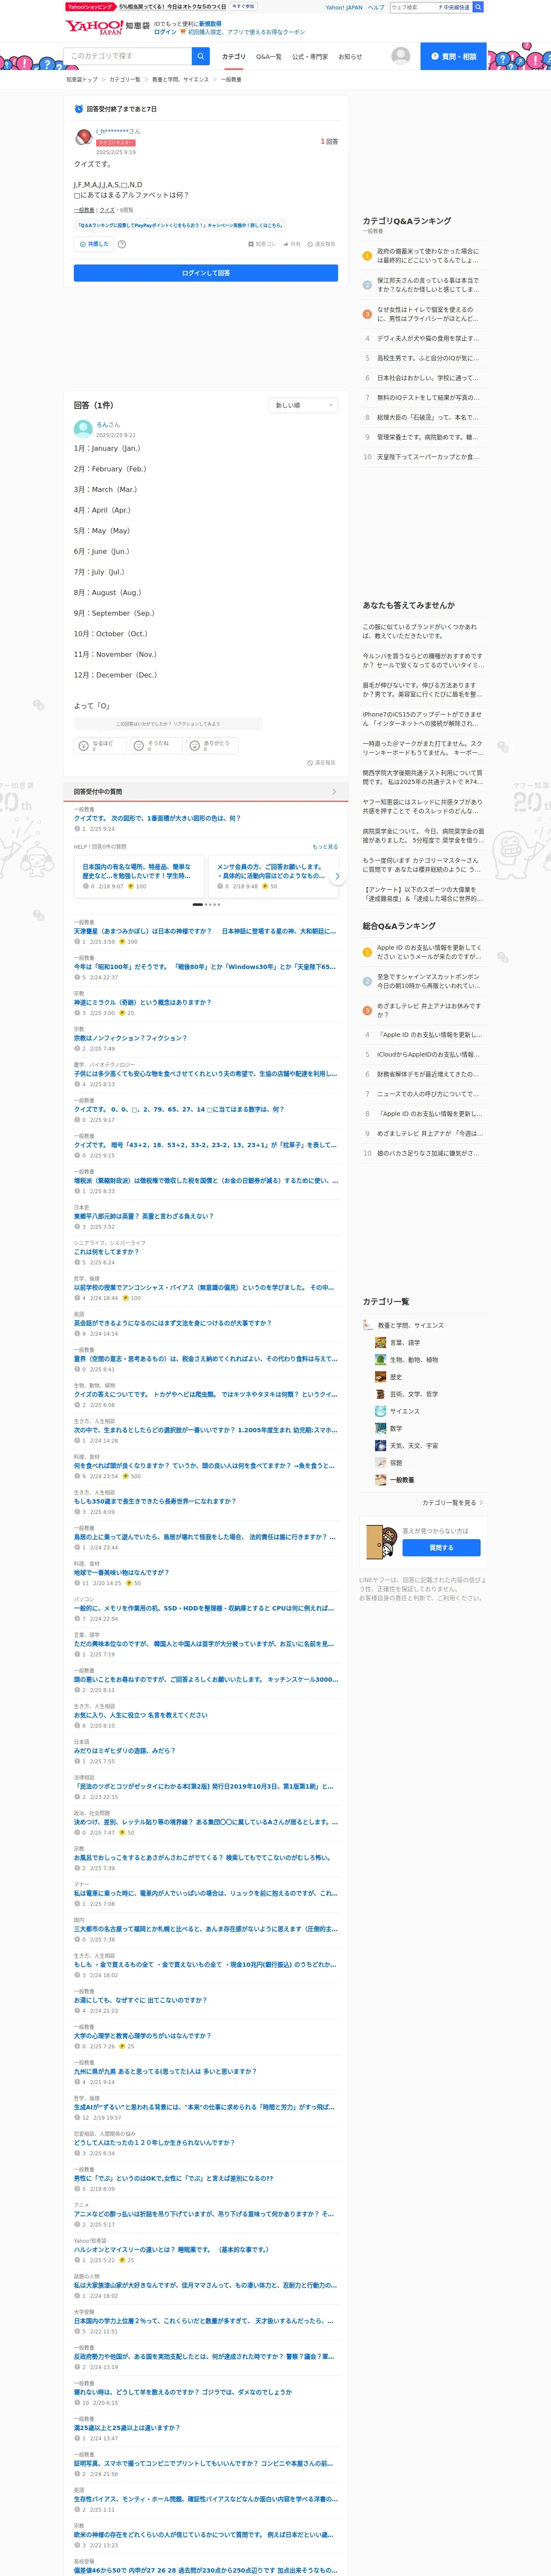The width and height of the screenshot is (551, 2576).
Task: Toggle the 共感した empathy button
Action: coord(94,244)
